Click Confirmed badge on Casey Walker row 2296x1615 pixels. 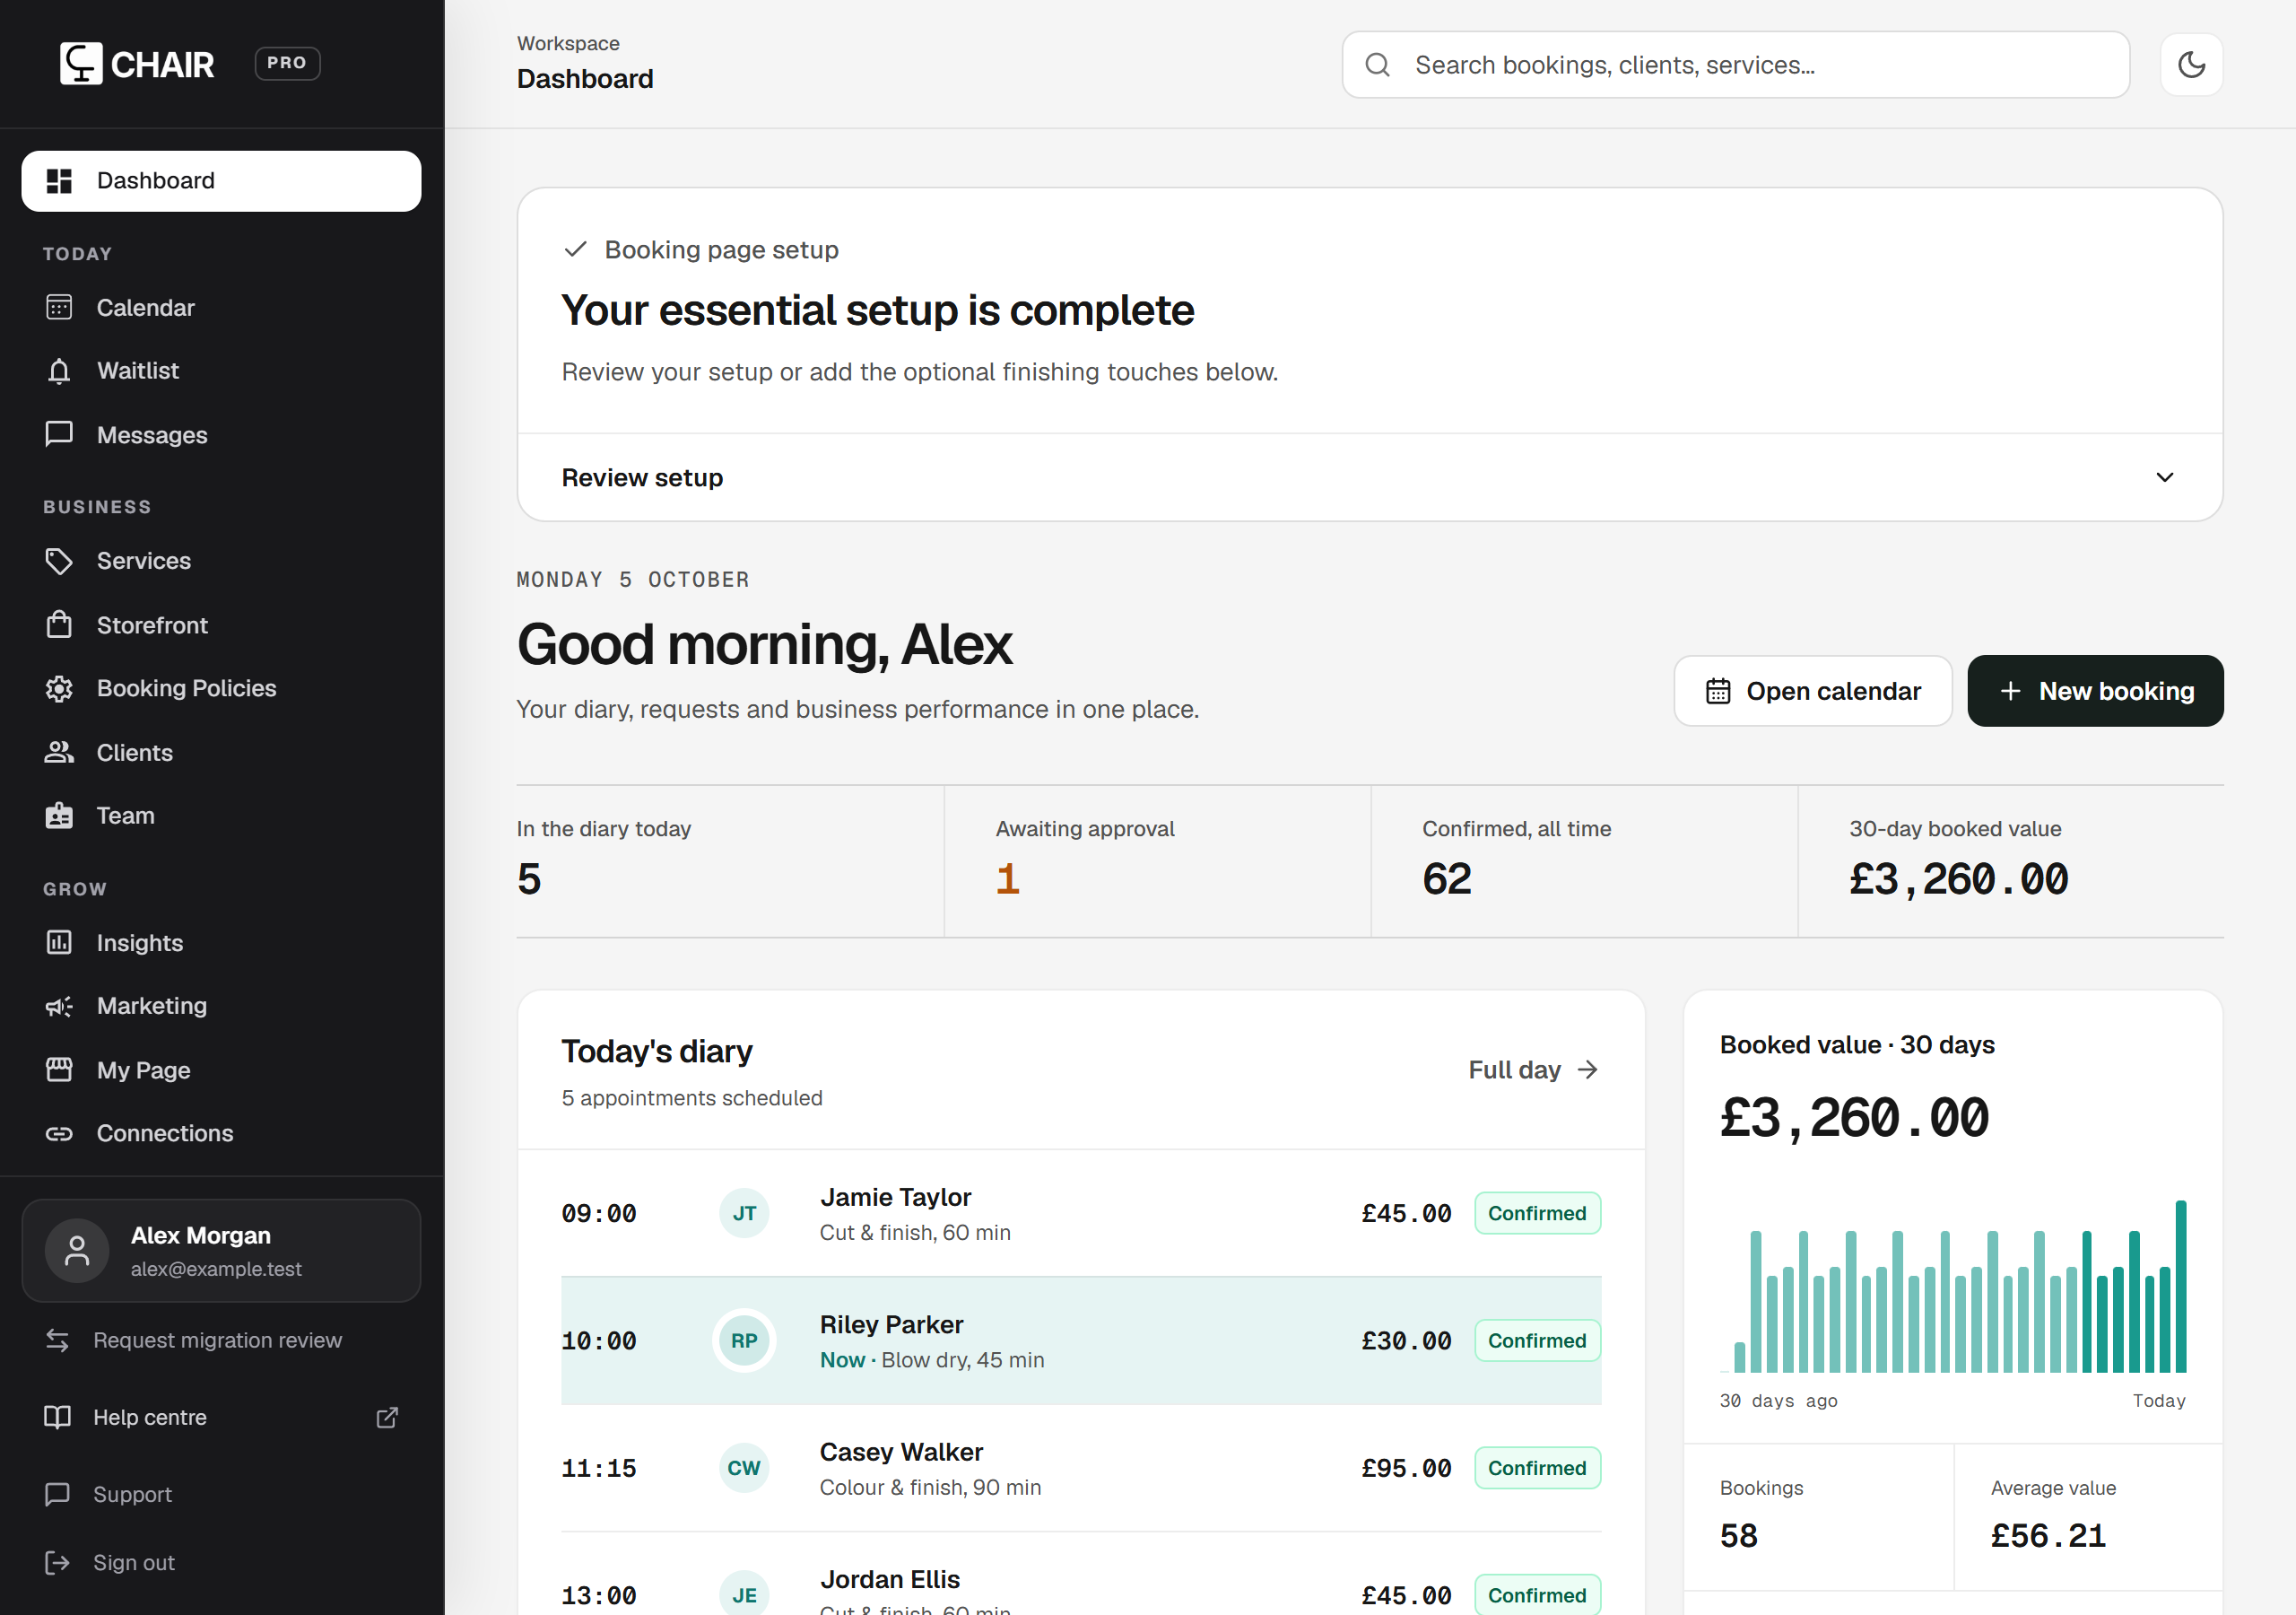(x=1537, y=1468)
